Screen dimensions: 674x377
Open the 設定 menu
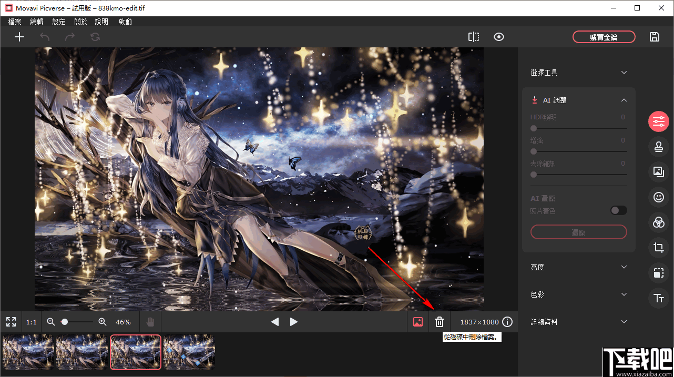(59, 22)
